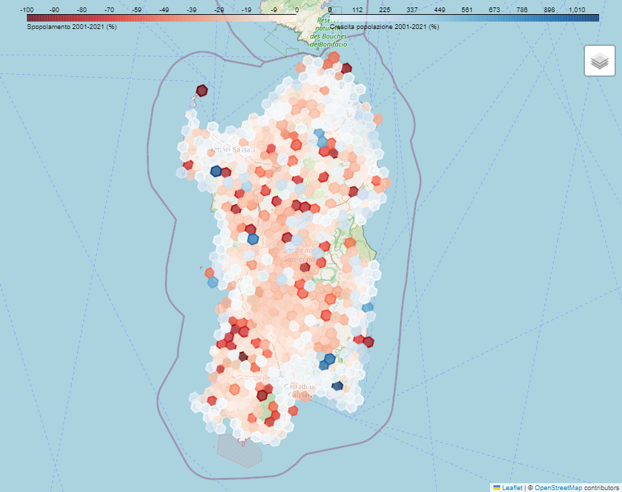Select the blue hexagon on the far west coast
622x492 pixels.
pyautogui.click(x=213, y=282)
